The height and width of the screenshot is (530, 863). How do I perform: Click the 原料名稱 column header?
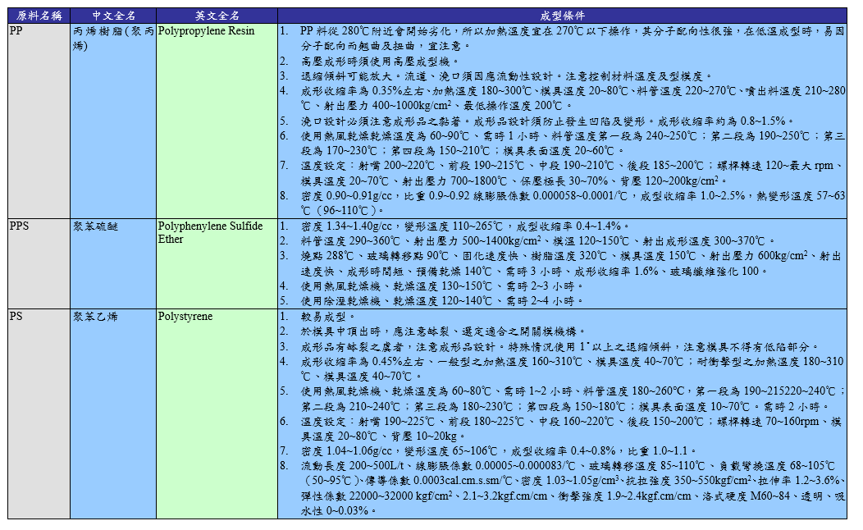pos(39,16)
